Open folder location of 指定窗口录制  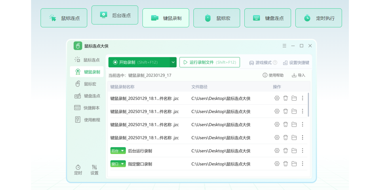[294, 164]
